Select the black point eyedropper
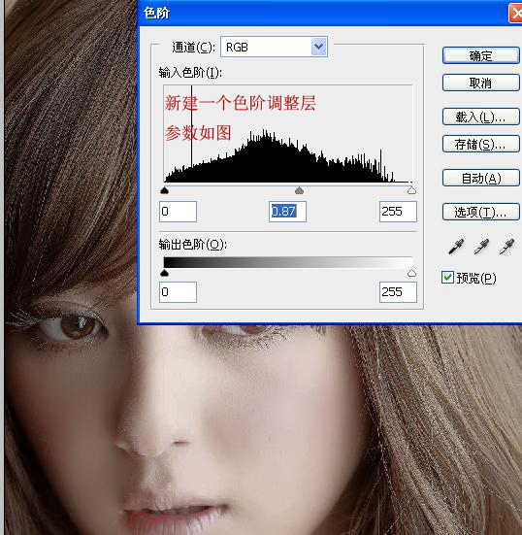The height and width of the screenshot is (535, 522). (x=456, y=247)
